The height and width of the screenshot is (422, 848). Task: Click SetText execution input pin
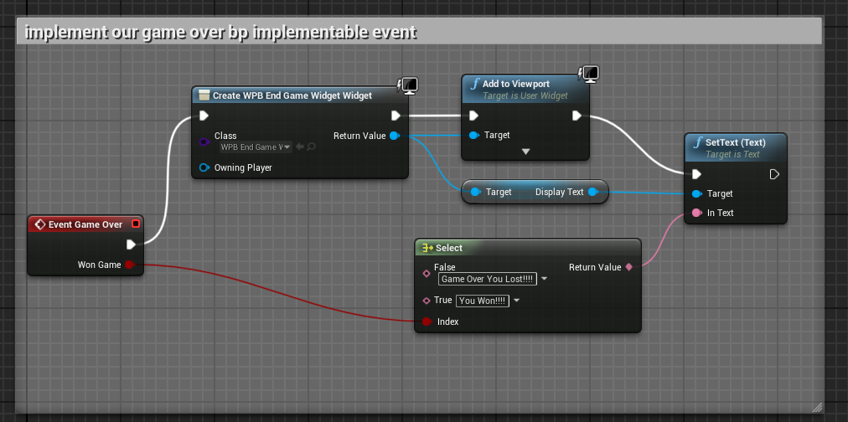pyautogui.click(x=697, y=174)
